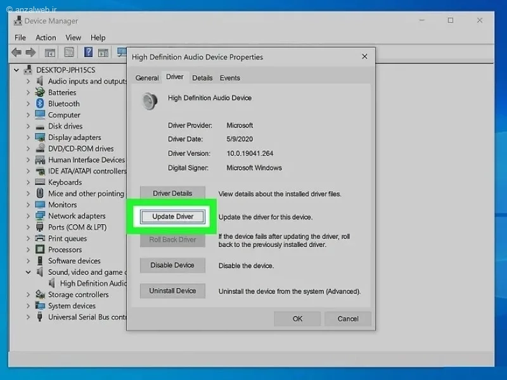This screenshot has width=507, height=380.
Task: Click the Batteries category icon
Action: 40,92
